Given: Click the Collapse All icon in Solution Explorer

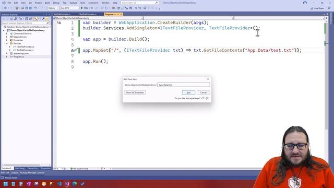Looking at the screenshot, I should [x=27, y=19].
